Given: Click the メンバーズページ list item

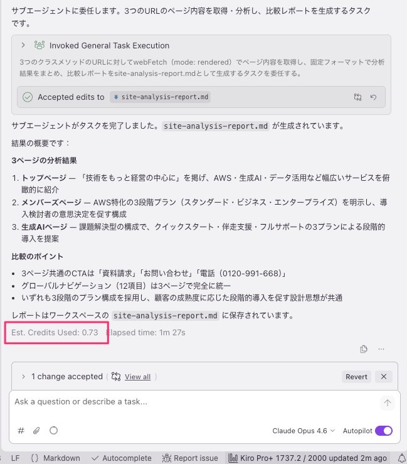Looking at the screenshot, I should (x=204, y=208).
